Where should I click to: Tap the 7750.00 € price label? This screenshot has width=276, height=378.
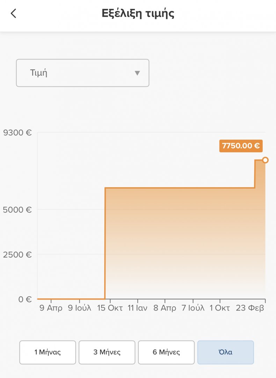click(241, 146)
